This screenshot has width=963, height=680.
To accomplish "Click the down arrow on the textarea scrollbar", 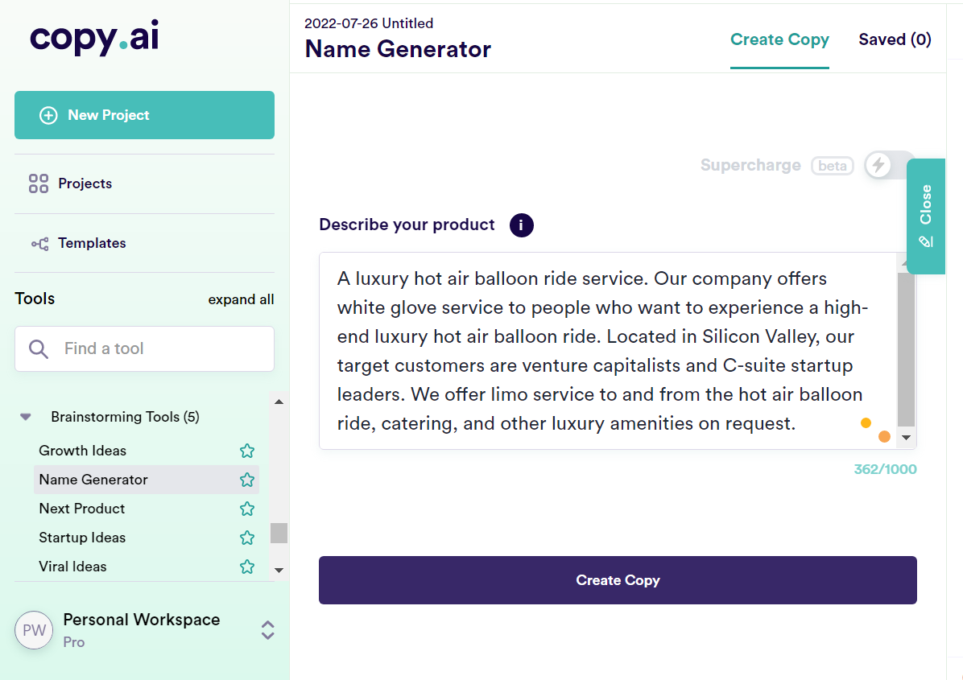I will pos(907,437).
